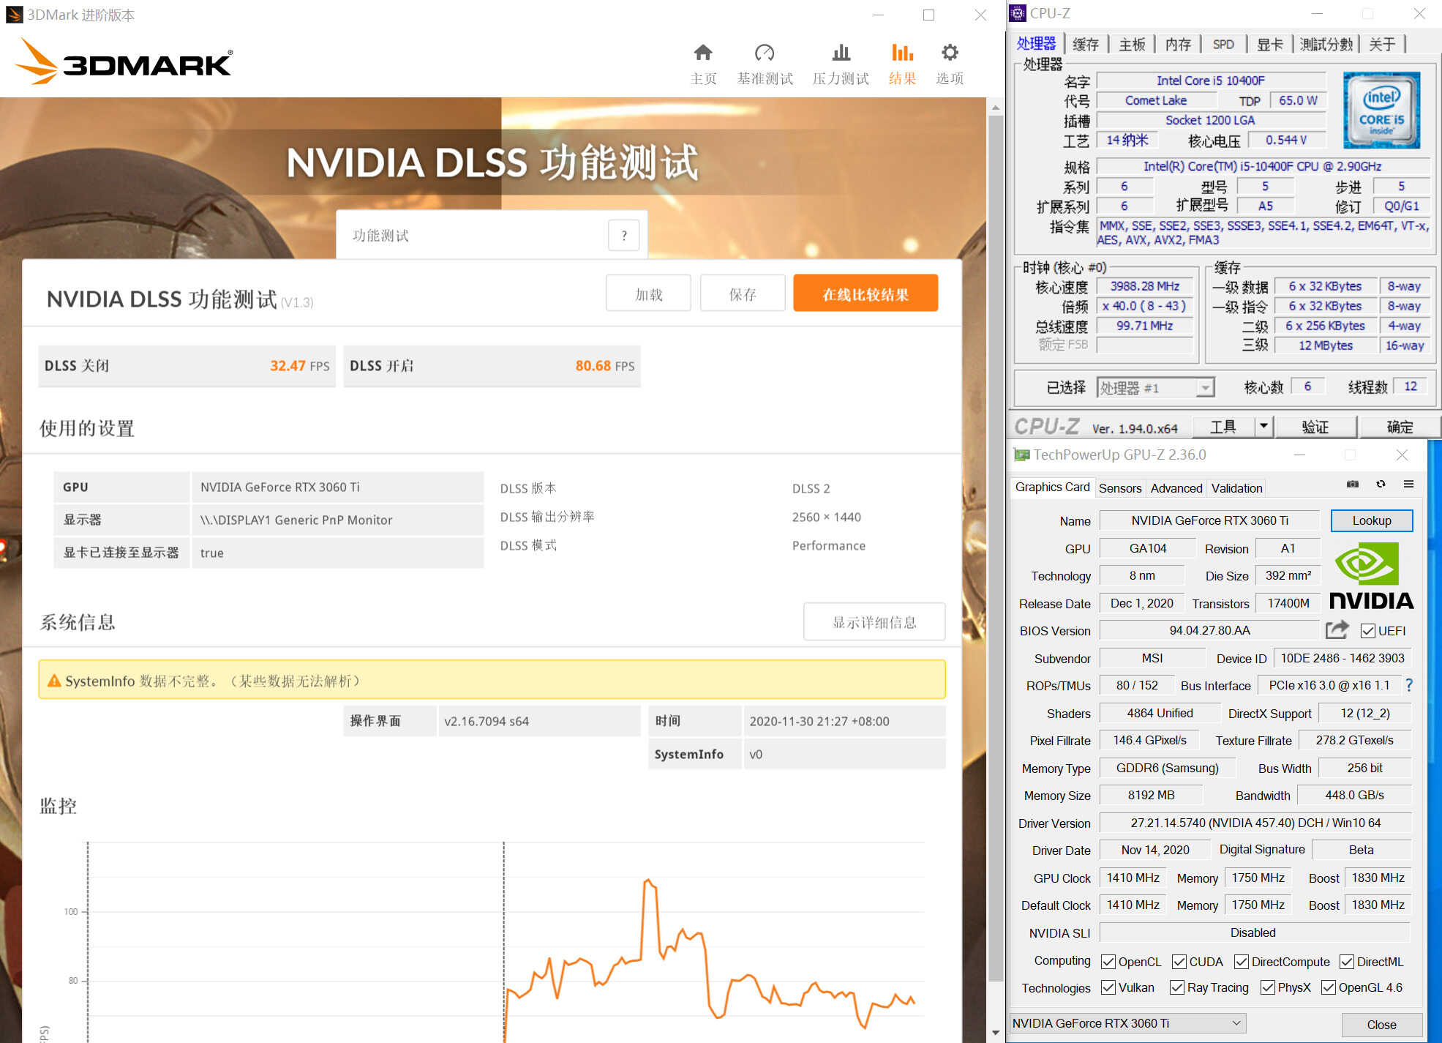Open GPU-Z hamburger menu
Viewport: 1442px width, 1043px height.
click(x=1408, y=484)
